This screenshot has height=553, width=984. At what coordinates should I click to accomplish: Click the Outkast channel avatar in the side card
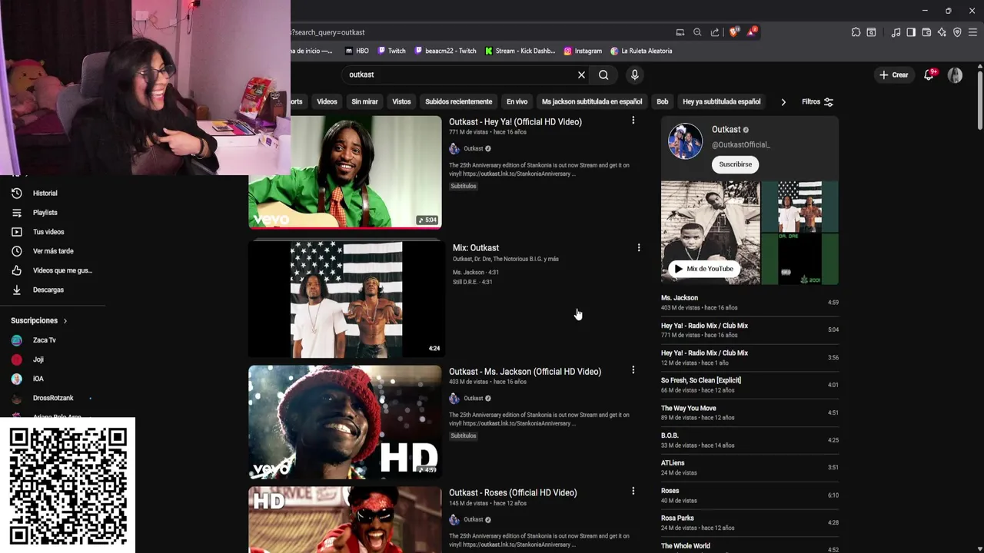[x=685, y=141]
